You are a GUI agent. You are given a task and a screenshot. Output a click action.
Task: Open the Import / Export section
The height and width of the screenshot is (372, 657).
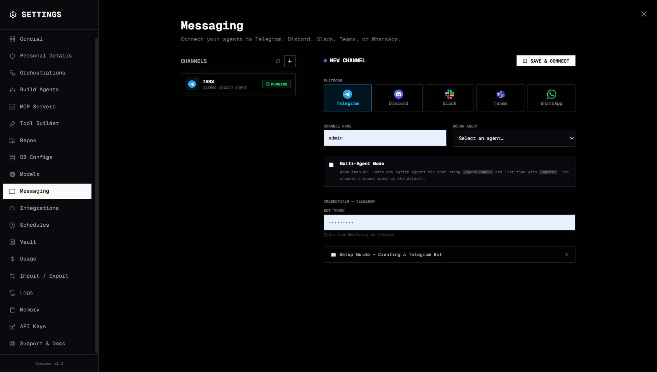[47, 276]
